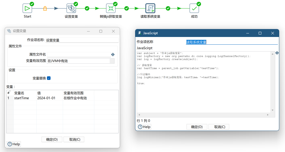Click the code line with parent_job.getVariable
Image resolution: width=285 pixels, height=152 pixels.
pos(178,68)
